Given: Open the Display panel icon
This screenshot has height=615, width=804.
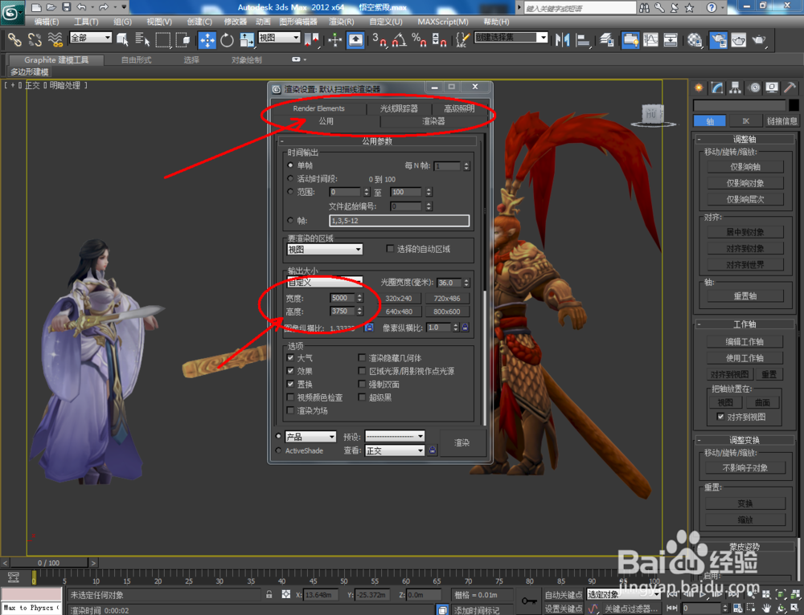Looking at the screenshot, I should tap(772, 88).
